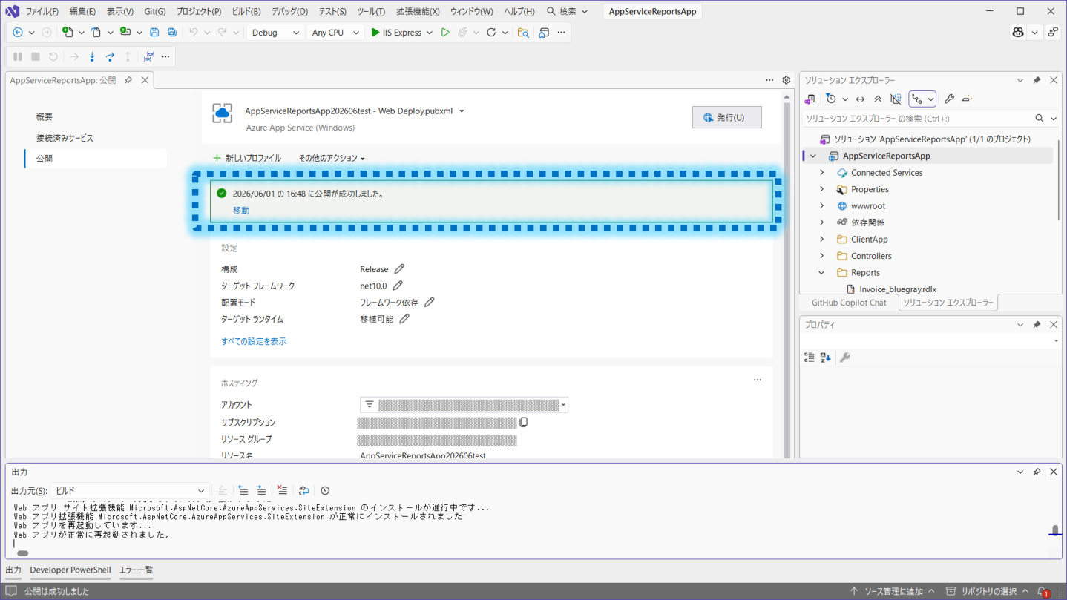Image resolution: width=1067 pixels, height=600 pixels.
Task: Open the Any CPU platform dropdown
Action: click(x=335, y=33)
